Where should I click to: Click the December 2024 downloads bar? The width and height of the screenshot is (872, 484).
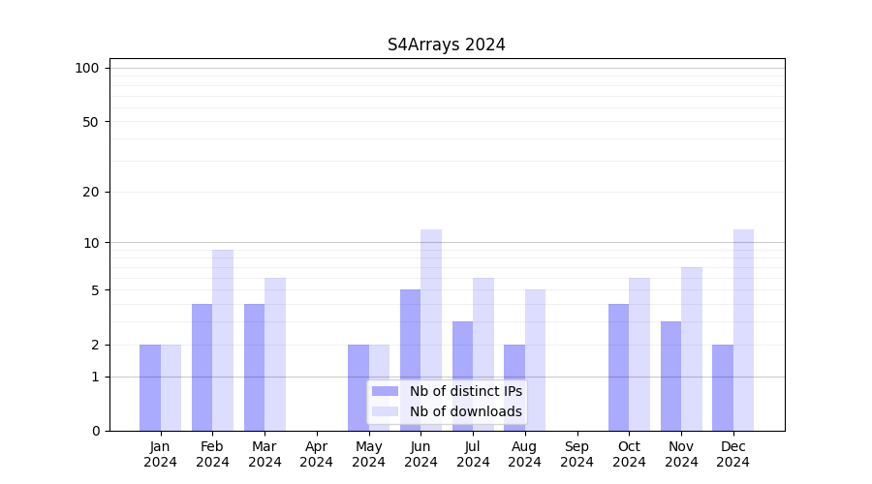(x=744, y=329)
